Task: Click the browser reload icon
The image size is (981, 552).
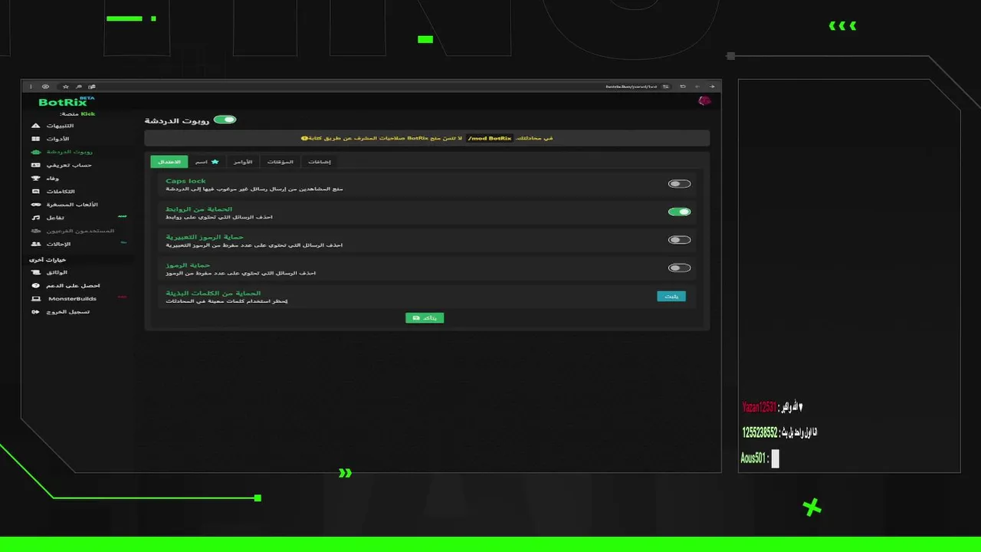Action: pyautogui.click(x=682, y=87)
